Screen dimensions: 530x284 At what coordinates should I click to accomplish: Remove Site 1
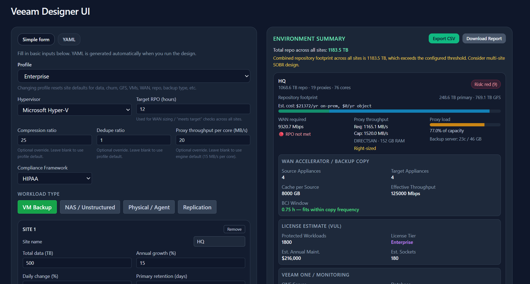point(234,229)
